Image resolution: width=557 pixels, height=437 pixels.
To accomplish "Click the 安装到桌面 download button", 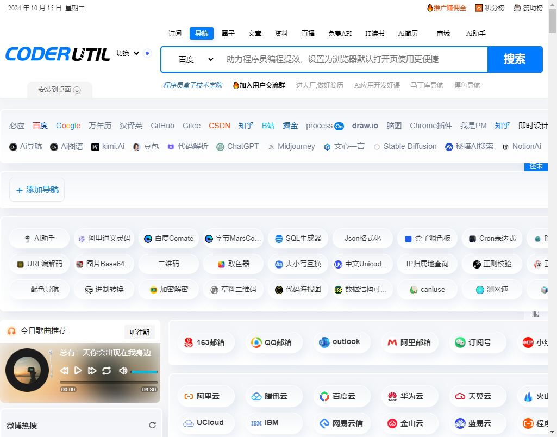I will click(x=60, y=90).
